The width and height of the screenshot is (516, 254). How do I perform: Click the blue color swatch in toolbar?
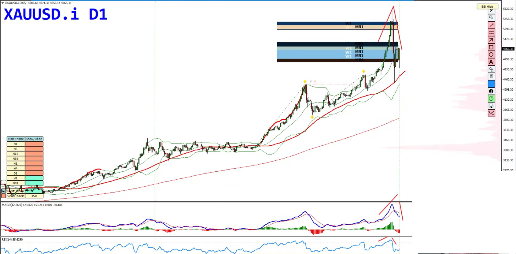pyautogui.click(x=491, y=84)
